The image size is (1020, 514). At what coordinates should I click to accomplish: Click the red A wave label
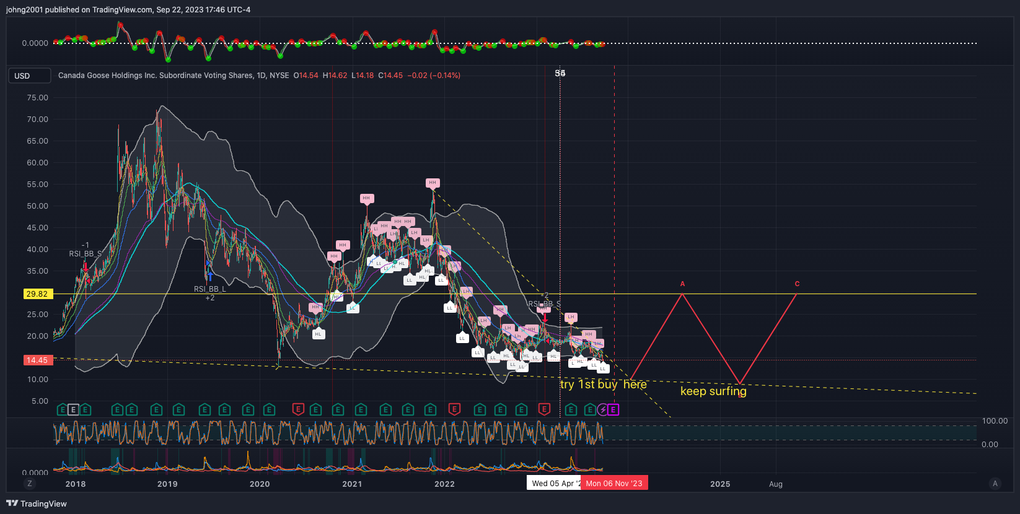point(683,284)
